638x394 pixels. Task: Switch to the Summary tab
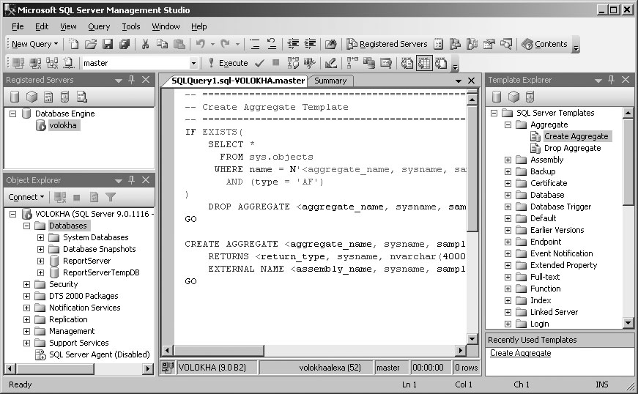pos(330,81)
